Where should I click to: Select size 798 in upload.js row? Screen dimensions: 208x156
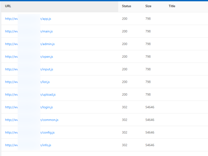[x=148, y=94]
